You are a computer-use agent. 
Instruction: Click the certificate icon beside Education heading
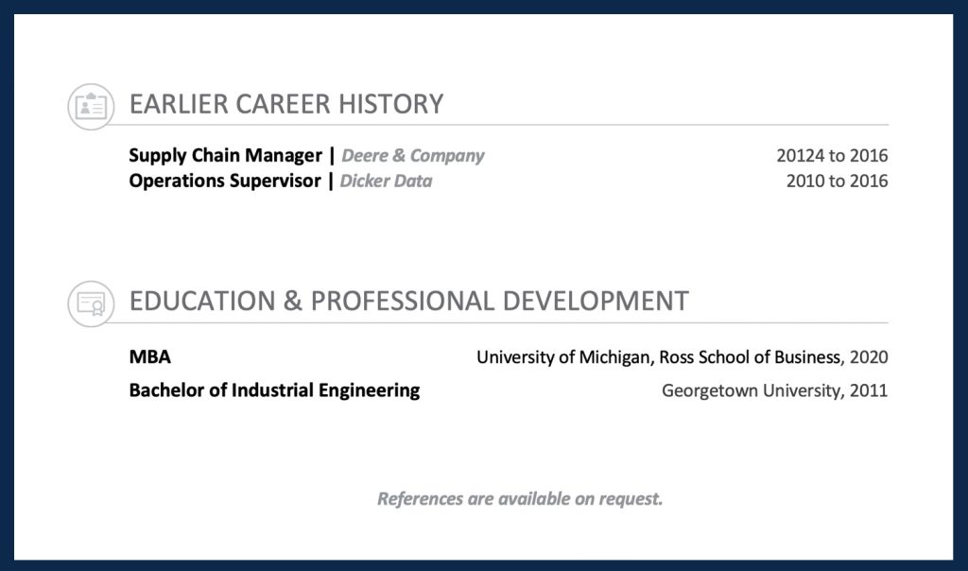(x=91, y=303)
